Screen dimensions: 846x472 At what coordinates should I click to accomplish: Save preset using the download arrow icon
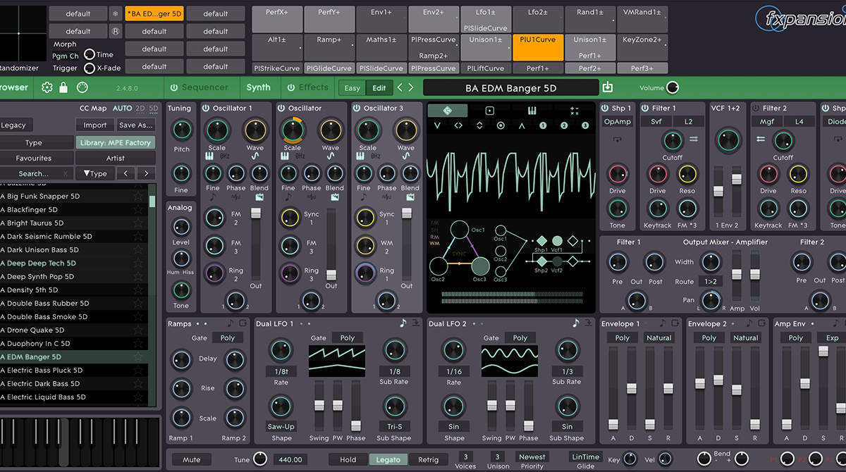(608, 87)
